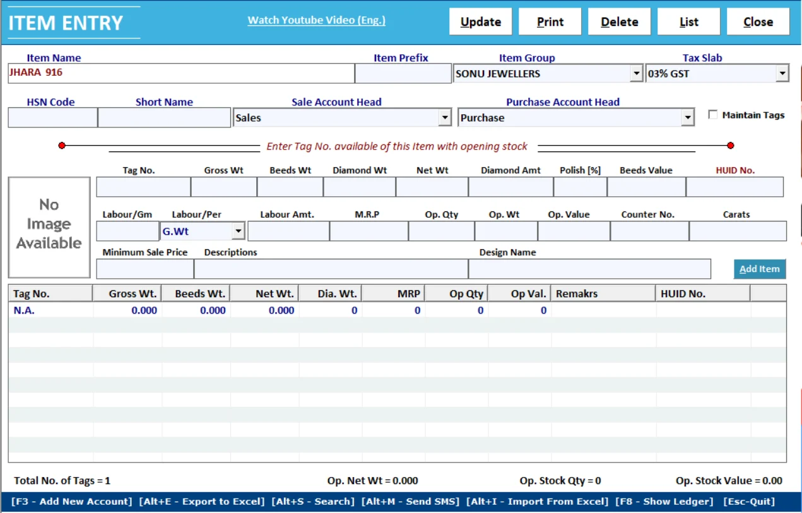Select the Op. Qty input field

[442, 232]
